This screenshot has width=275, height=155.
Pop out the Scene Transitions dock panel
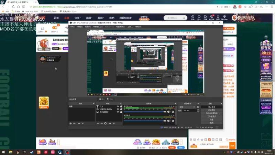point(198,104)
